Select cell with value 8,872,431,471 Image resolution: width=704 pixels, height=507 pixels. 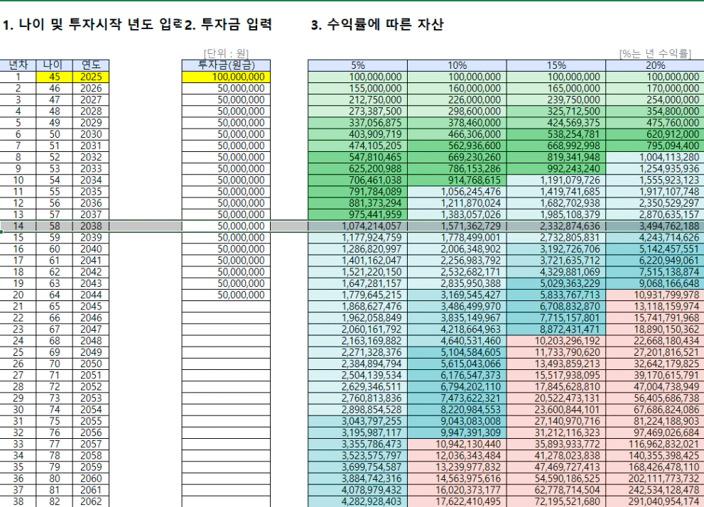pyautogui.click(x=556, y=329)
